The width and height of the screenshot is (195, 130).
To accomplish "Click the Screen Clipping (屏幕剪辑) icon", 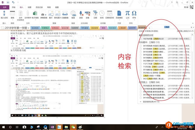I will click(44, 15).
